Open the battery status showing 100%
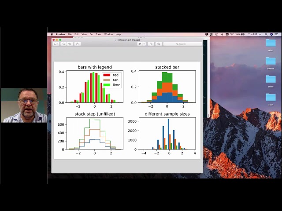 tap(240, 34)
